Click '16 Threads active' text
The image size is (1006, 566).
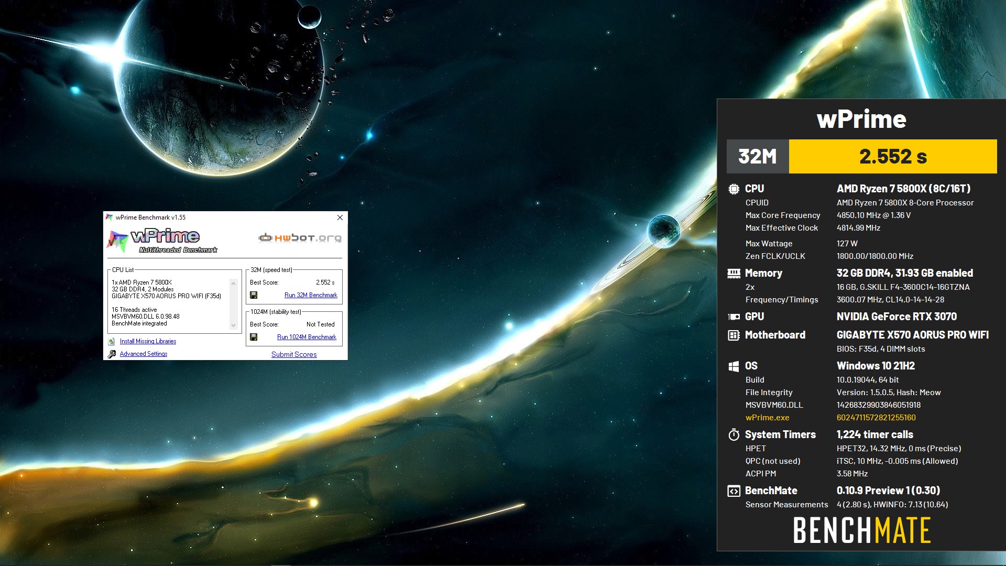click(134, 310)
